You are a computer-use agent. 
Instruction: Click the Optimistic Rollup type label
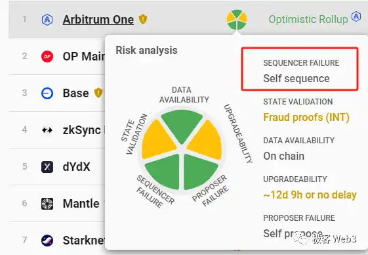point(308,19)
